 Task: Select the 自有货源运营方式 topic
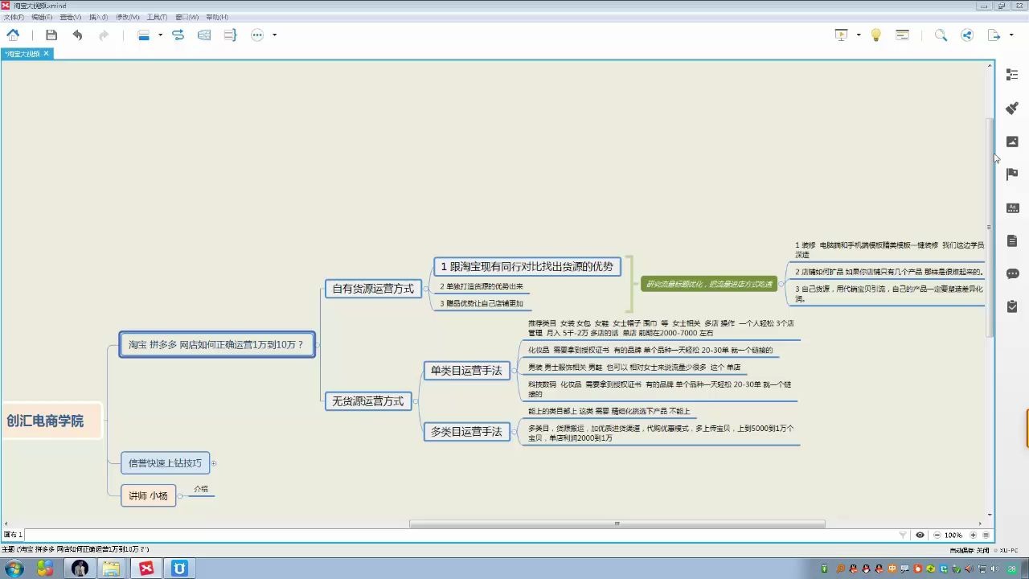[373, 288]
